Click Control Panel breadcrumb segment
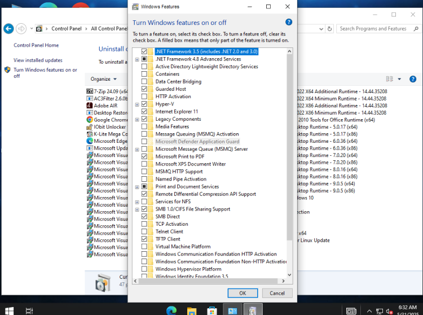Viewport: 423px width, 315px height. tap(67, 29)
